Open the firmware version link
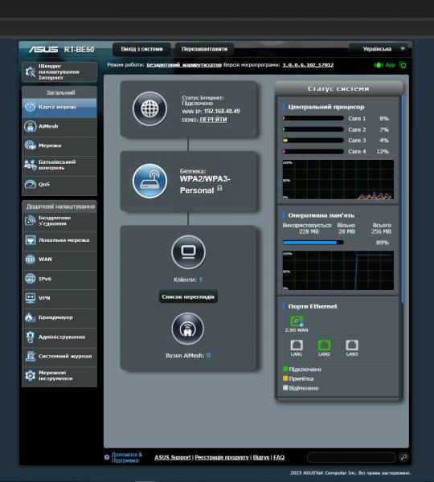The width and height of the screenshot is (434, 482). [x=308, y=65]
